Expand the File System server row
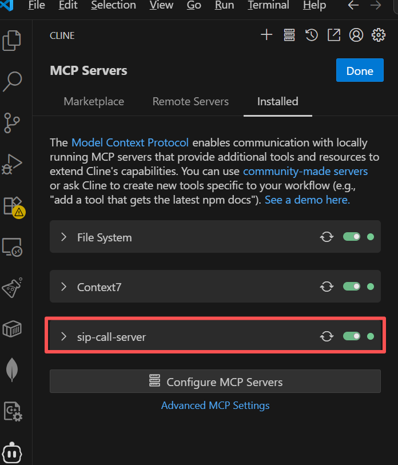398x465 pixels. pyautogui.click(x=63, y=237)
